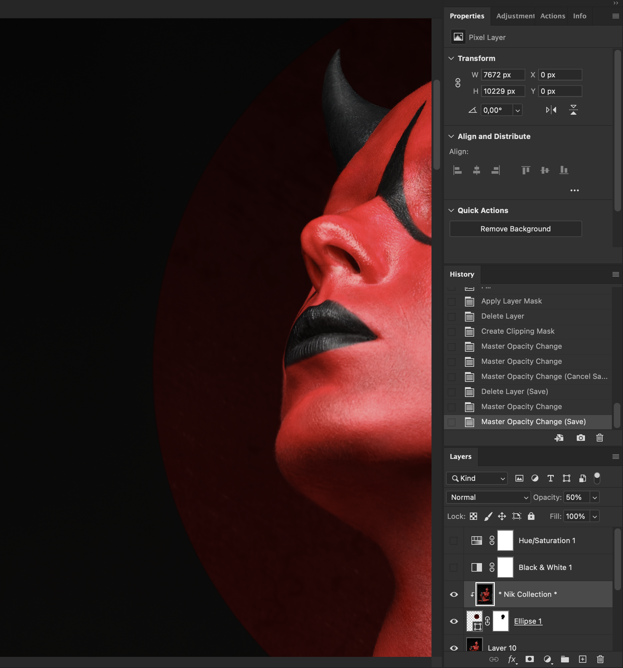623x668 pixels.
Task: Filter layers by pixel layers icon
Action: coord(519,478)
